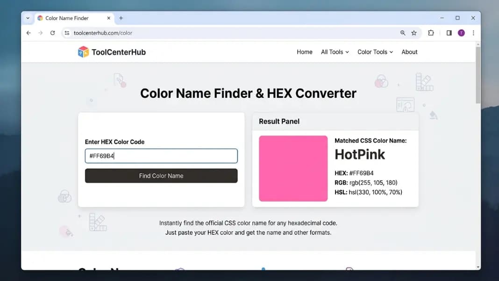Image resolution: width=499 pixels, height=281 pixels.
Task: Click the ToolCenterHub cube logo
Action: click(83, 52)
